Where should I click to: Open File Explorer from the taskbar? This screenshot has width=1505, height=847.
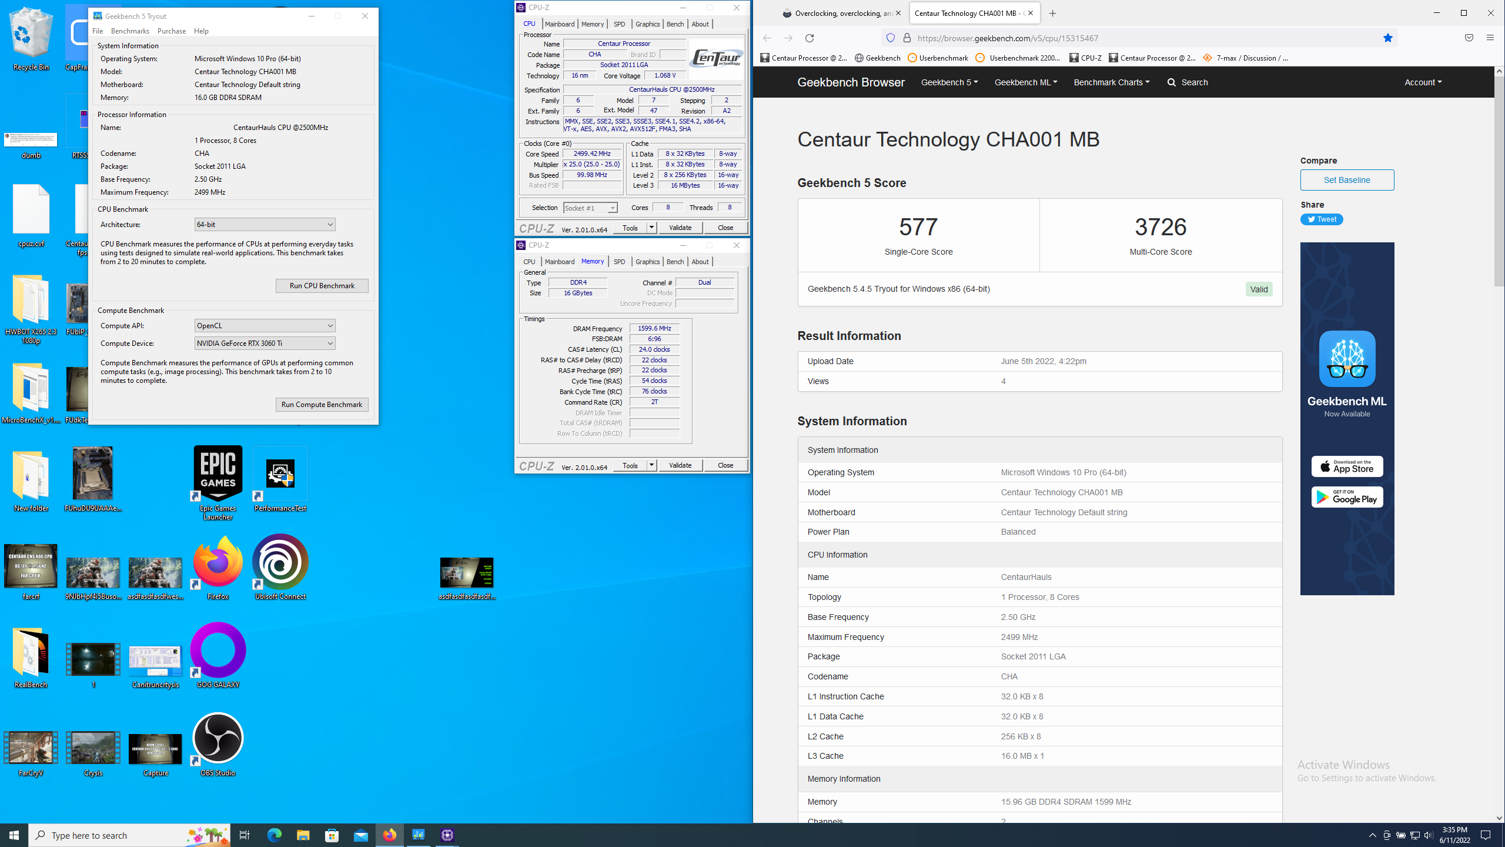click(303, 835)
